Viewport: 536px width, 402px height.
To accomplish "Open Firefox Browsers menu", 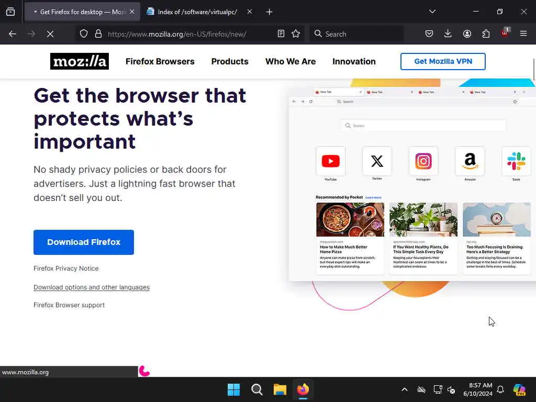I will tap(160, 62).
